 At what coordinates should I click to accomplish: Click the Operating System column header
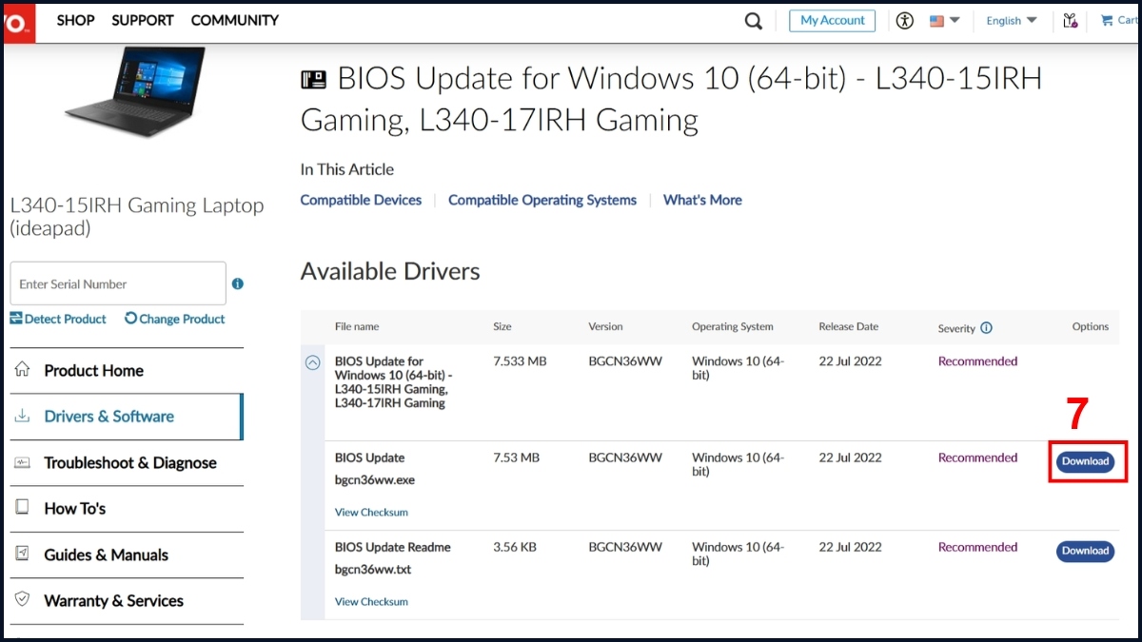[x=733, y=326]
